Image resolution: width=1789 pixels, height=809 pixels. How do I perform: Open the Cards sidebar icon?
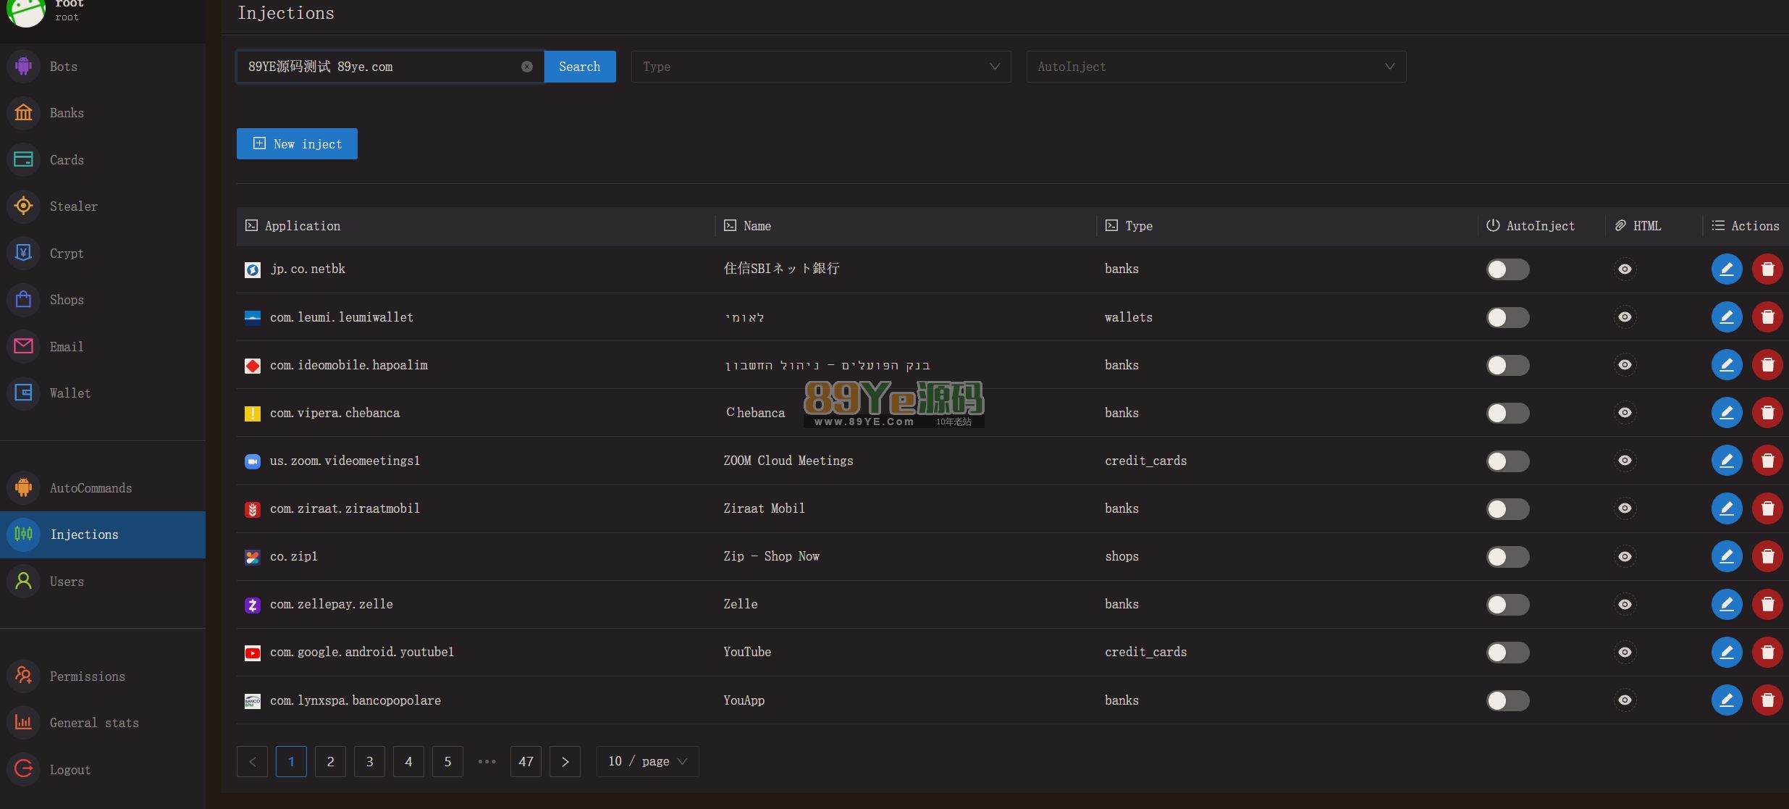(x=23, y=159)
